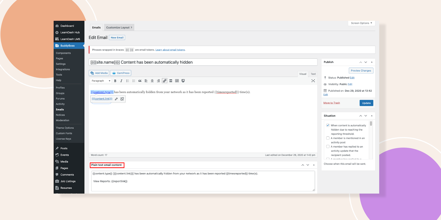Remove link with unlink icon
This screenshot has height=220, width=441.
(x=122, y=99)
